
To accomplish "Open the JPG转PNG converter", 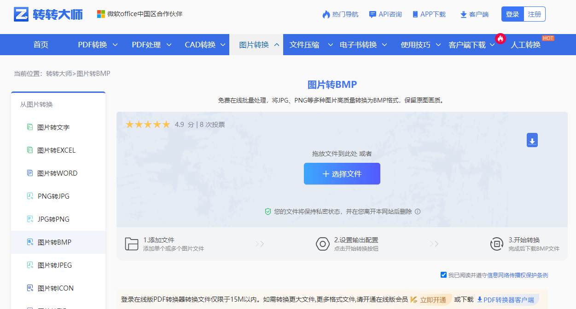I will tap(50, 219).
